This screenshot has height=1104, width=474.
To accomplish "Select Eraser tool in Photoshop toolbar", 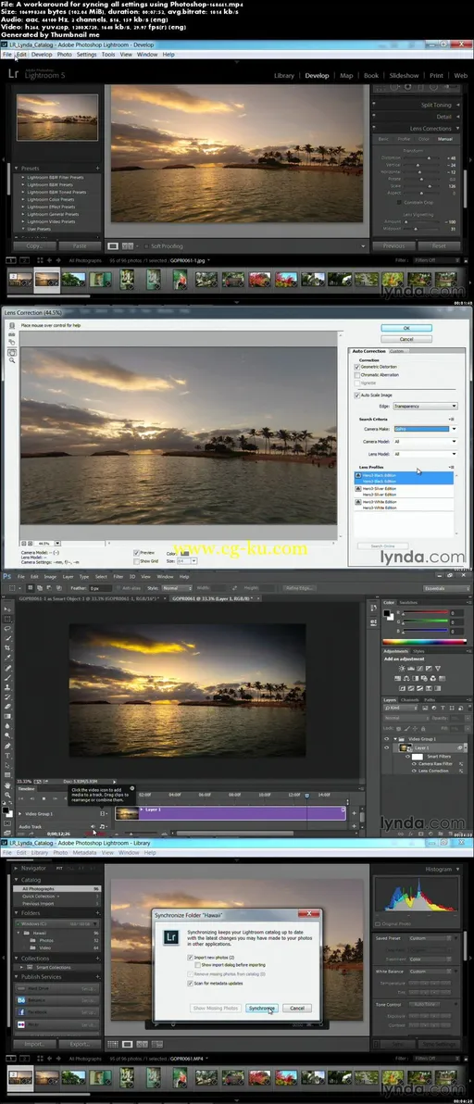I will [x=8, y=706].
